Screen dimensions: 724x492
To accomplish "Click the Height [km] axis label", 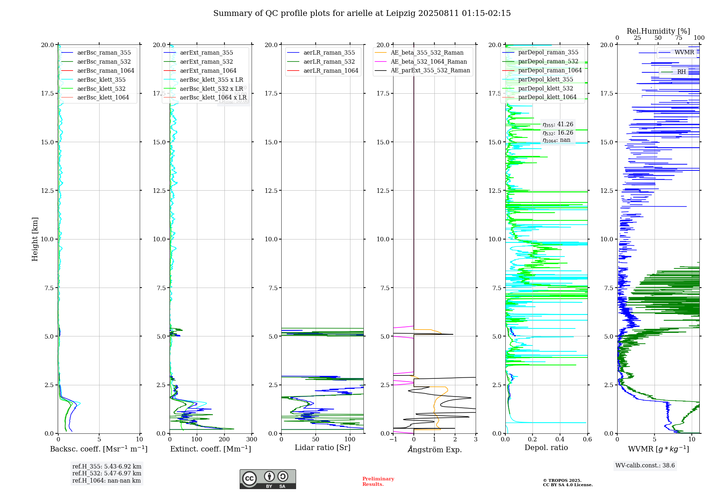I will (35, 239).
